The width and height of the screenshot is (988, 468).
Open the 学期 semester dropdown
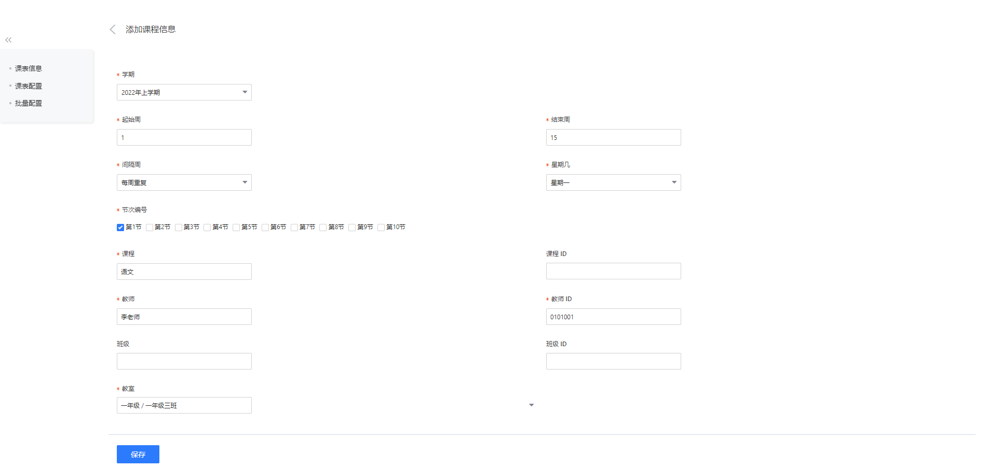click(x=184, y=92)
